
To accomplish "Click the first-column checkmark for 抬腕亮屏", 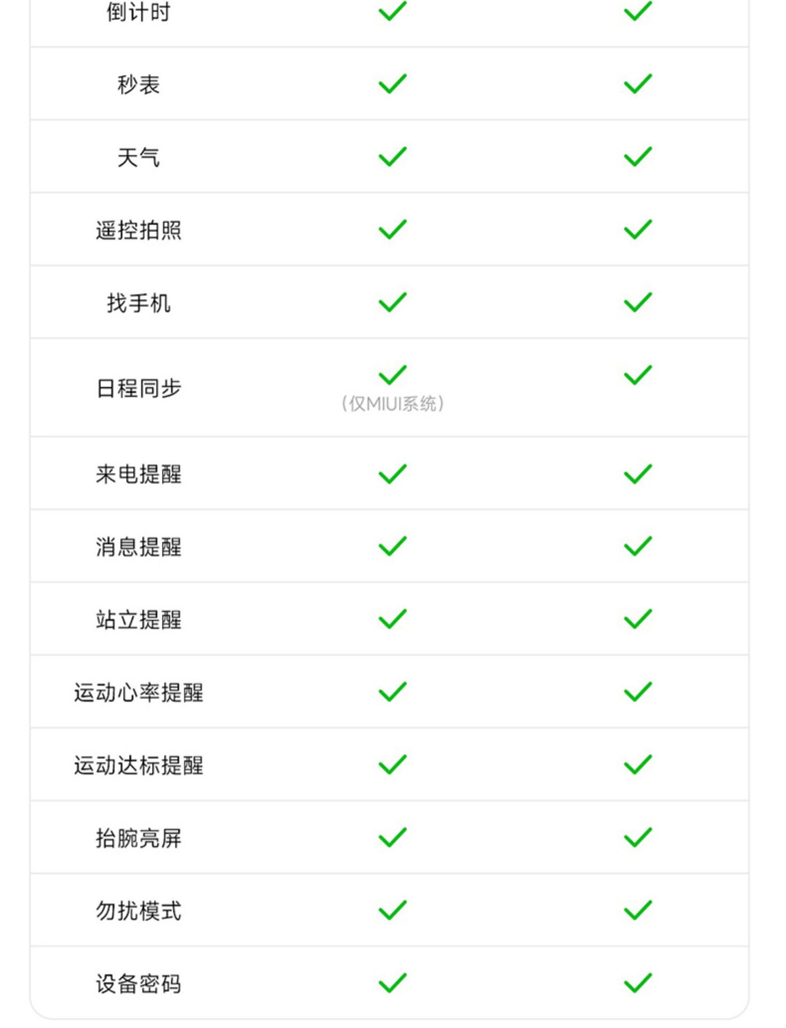I will (x=392, y=838).
